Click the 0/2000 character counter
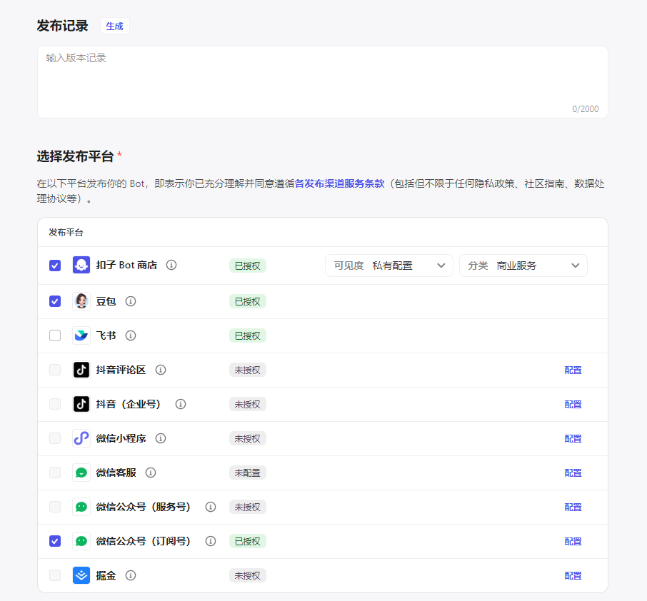647x601 pixels. [585, 109]
